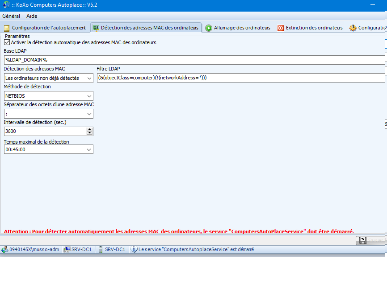Click the info icon in the status bar
This screenshot has height=281, width=387.
coord(134,249)
